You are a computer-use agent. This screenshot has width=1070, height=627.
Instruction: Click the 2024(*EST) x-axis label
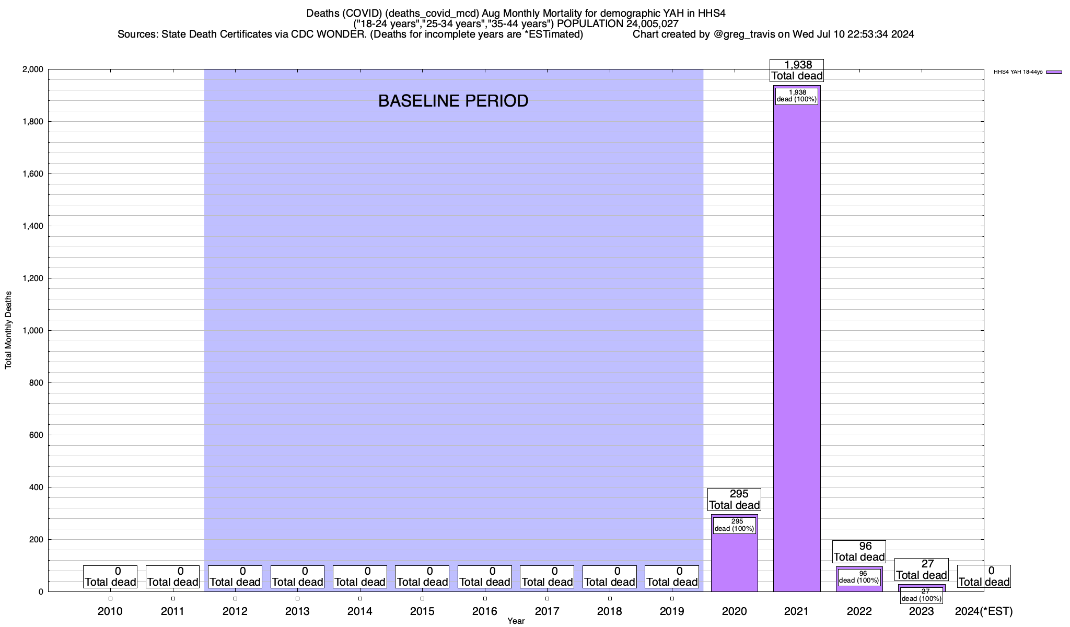(983, 611)
